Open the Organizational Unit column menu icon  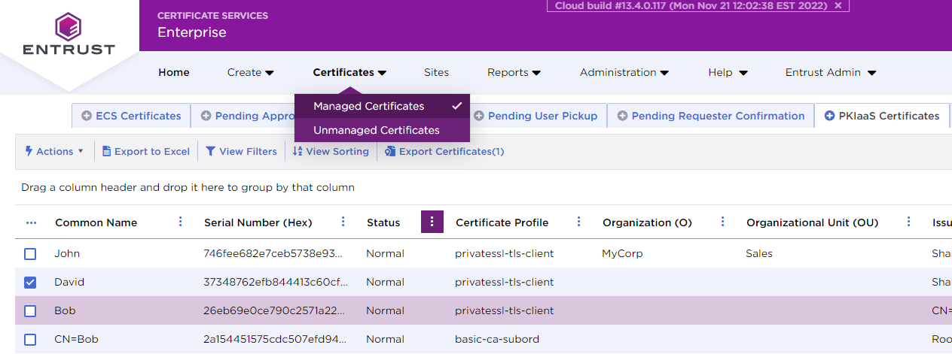909,222
